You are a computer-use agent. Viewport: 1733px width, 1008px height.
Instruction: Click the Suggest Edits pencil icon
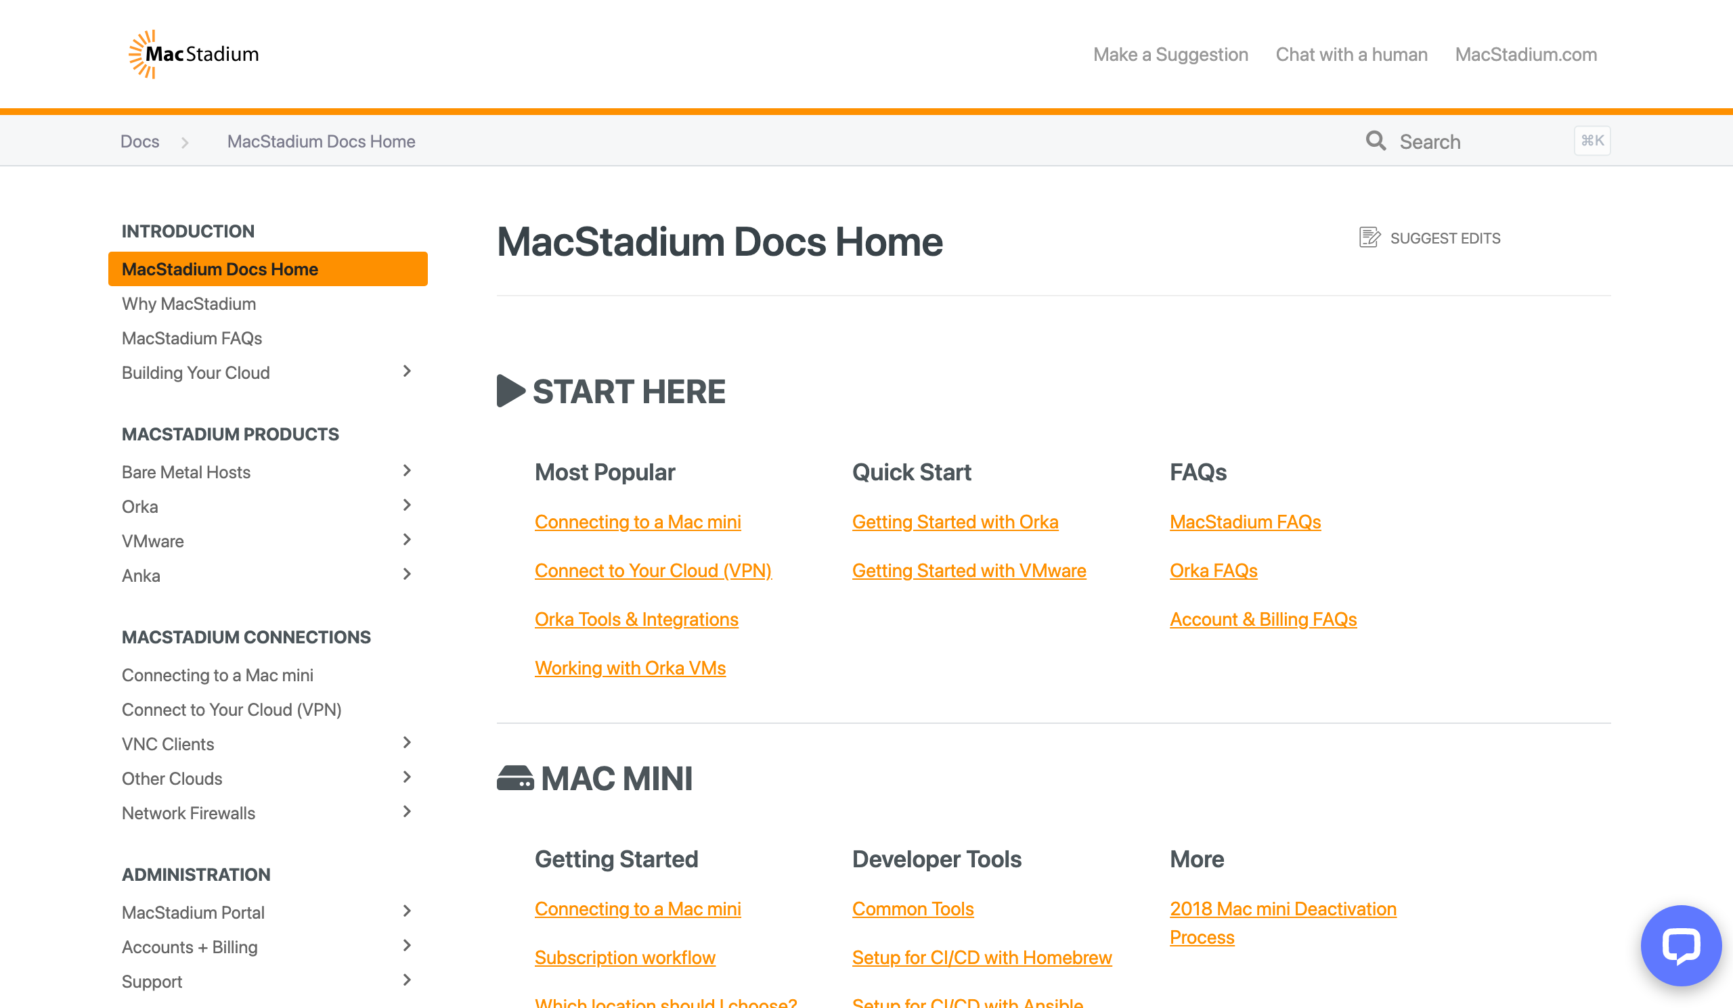tap(1369, 237)
